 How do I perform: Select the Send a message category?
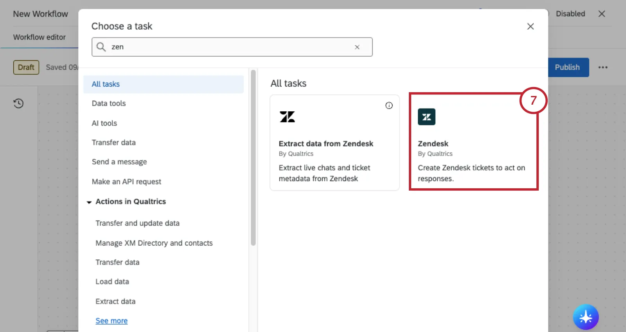[x=119, y=162]
